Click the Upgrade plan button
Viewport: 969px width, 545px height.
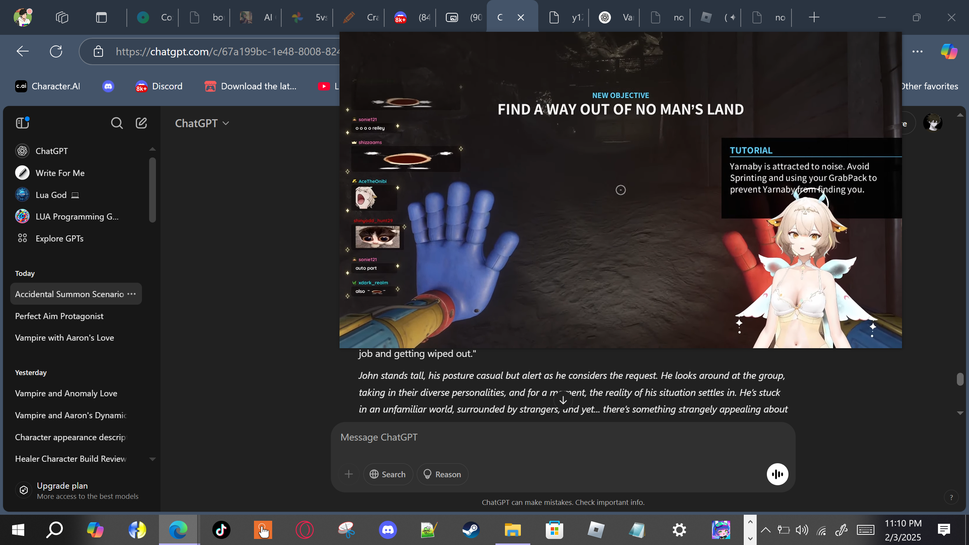pos(79,490)
